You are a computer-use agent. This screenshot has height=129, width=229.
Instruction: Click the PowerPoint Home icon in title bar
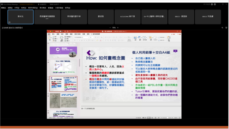point(65,31)
